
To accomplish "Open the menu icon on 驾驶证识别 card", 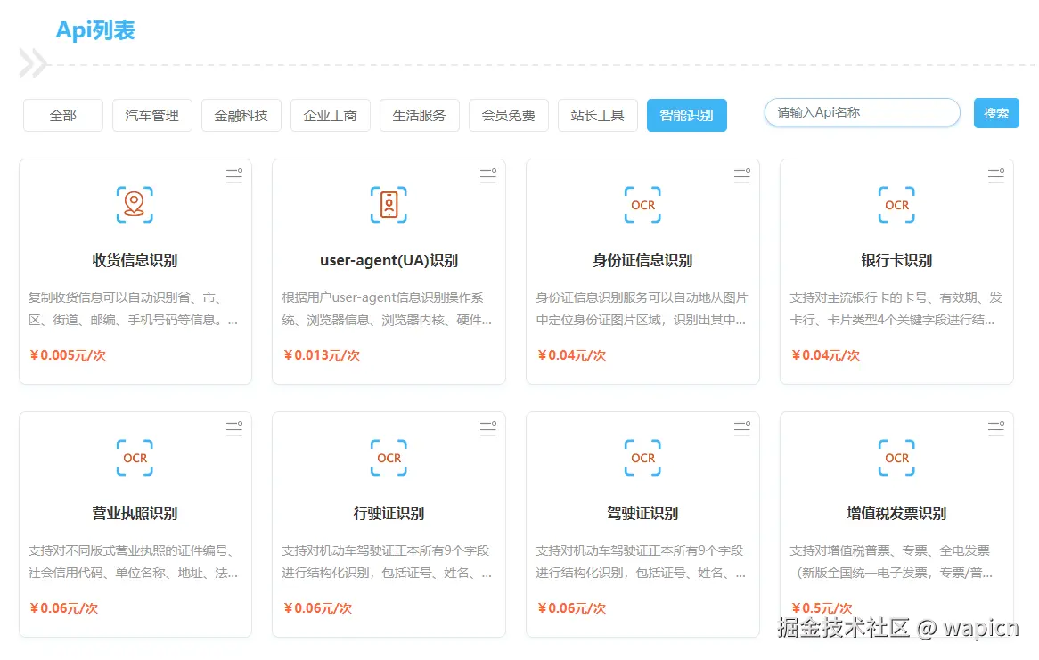I will (742, 429).
